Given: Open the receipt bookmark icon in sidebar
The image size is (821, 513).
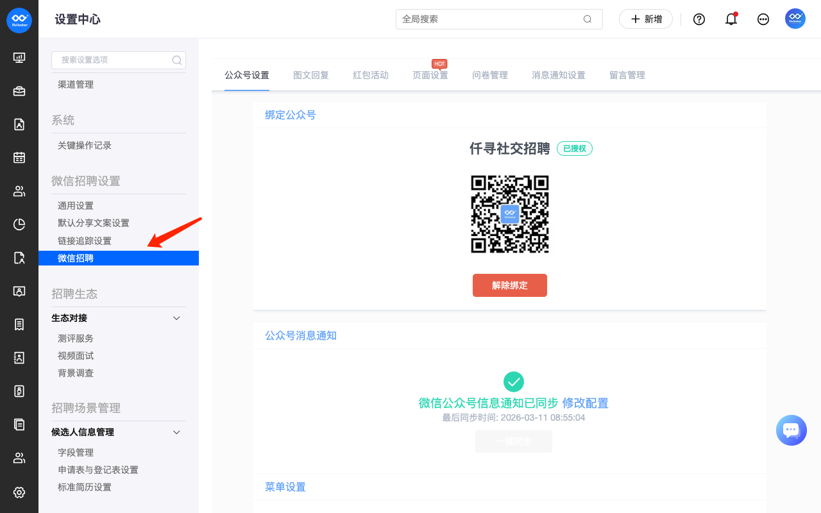Looking at the screenshot, I should (x=19, y=324).
